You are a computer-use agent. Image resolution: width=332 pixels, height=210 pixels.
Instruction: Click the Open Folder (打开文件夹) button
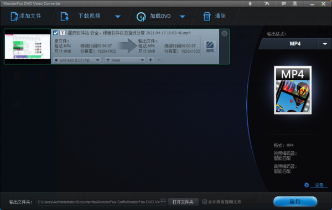pos(183,202)
